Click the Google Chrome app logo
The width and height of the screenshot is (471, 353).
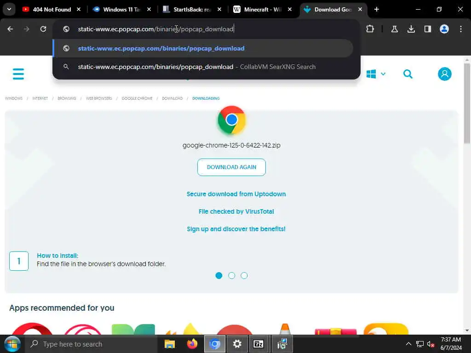(232, 120)
